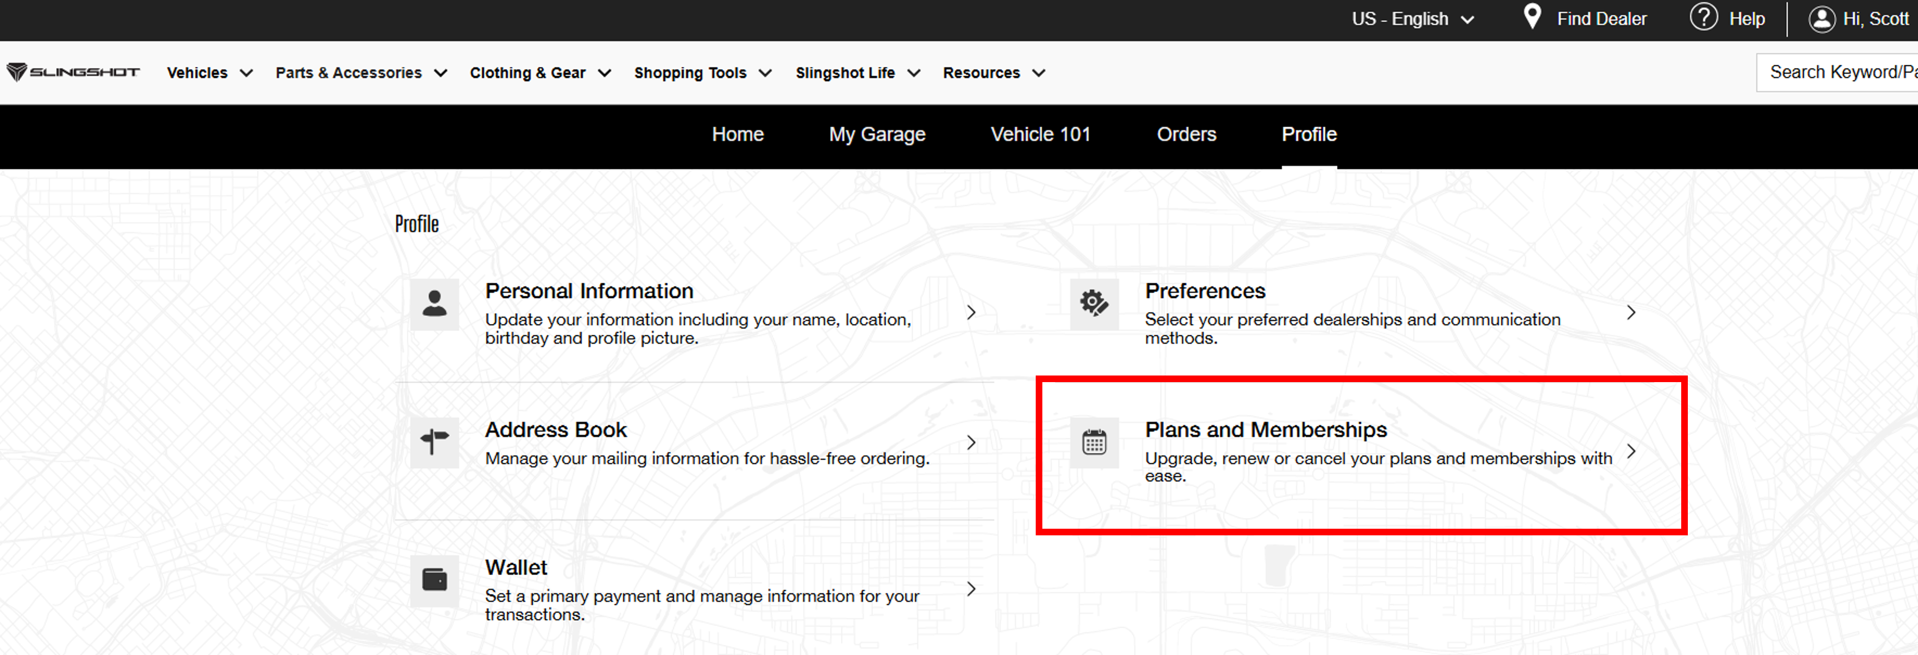
Task: Open the Preferences heading link
Action: point(1205,291)
